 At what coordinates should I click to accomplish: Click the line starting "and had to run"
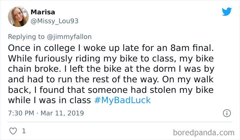point(110,79)
